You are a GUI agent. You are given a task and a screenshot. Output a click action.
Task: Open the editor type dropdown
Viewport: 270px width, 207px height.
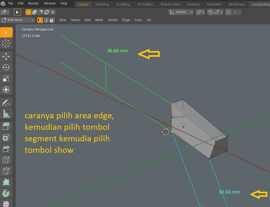tap(5, 12)
